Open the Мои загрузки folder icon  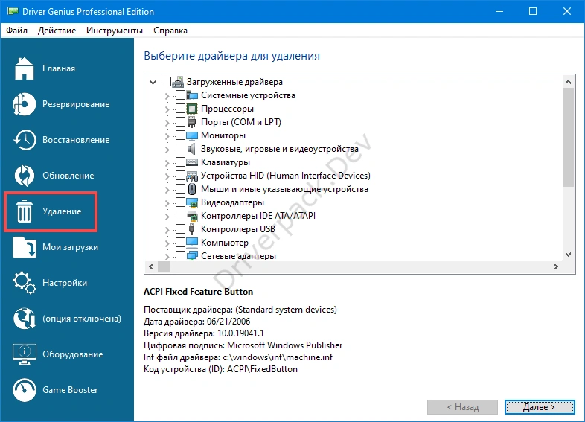(25, 247)
